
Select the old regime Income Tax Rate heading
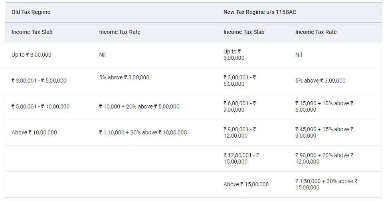(120, 32)
